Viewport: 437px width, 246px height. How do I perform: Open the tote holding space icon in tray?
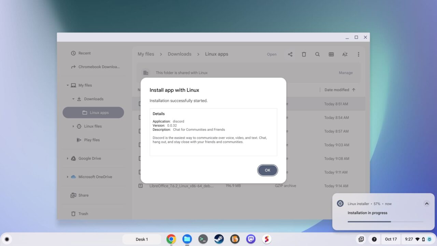(x=361, y=239)
